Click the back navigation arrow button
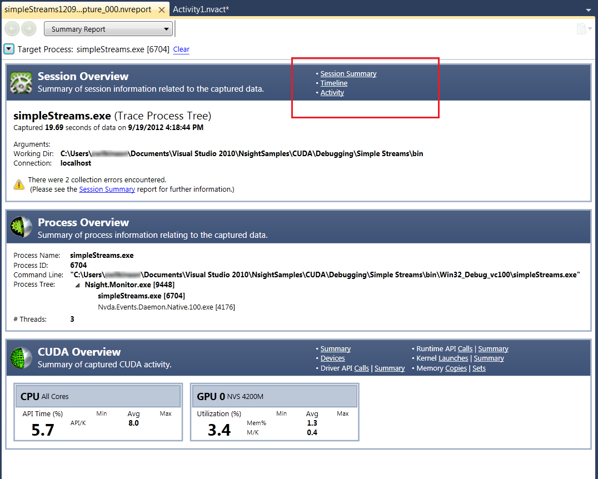Viewport: 598px width, 479px height. tap(12, 29)
